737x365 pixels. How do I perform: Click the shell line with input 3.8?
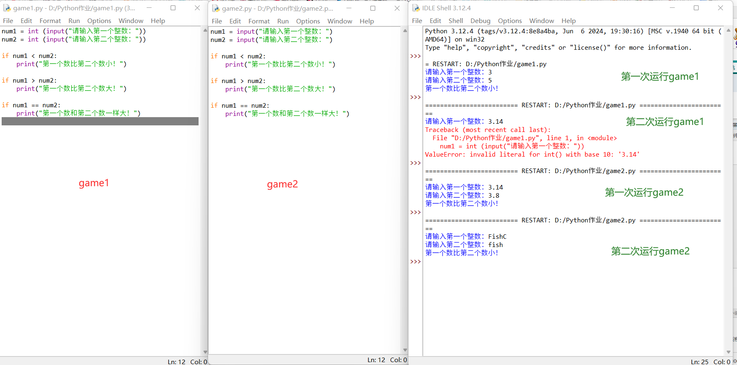462,196
